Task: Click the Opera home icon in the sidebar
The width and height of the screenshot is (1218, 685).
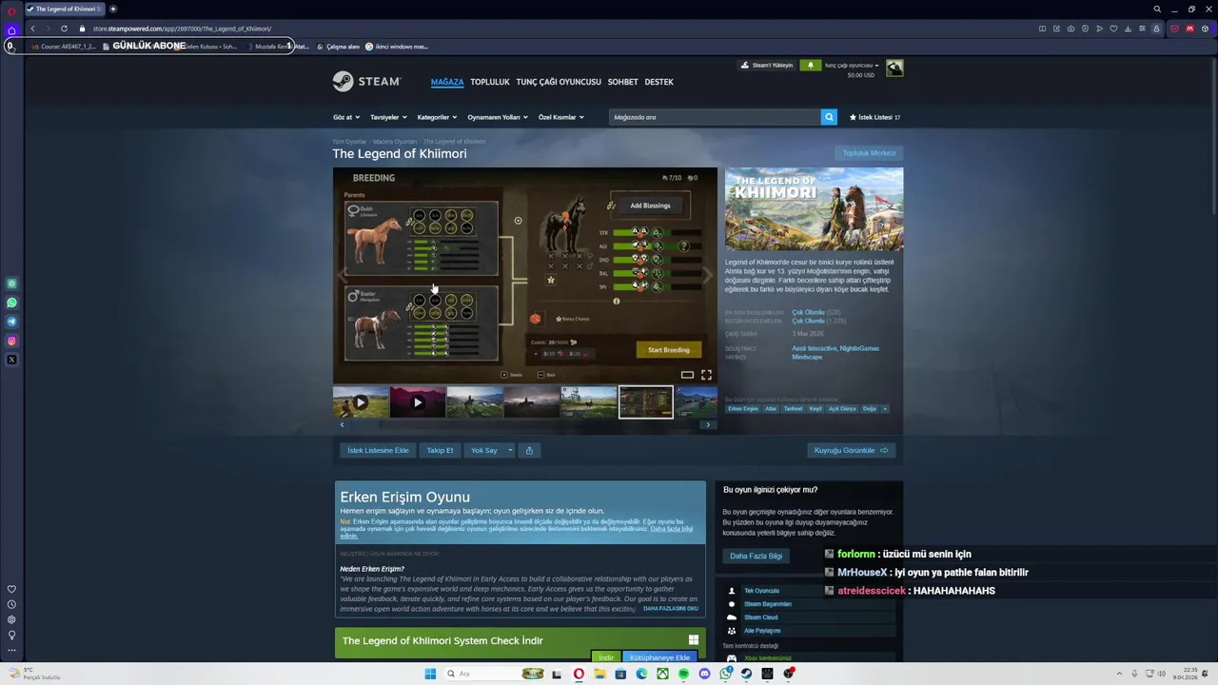Action: pos(11,29)
